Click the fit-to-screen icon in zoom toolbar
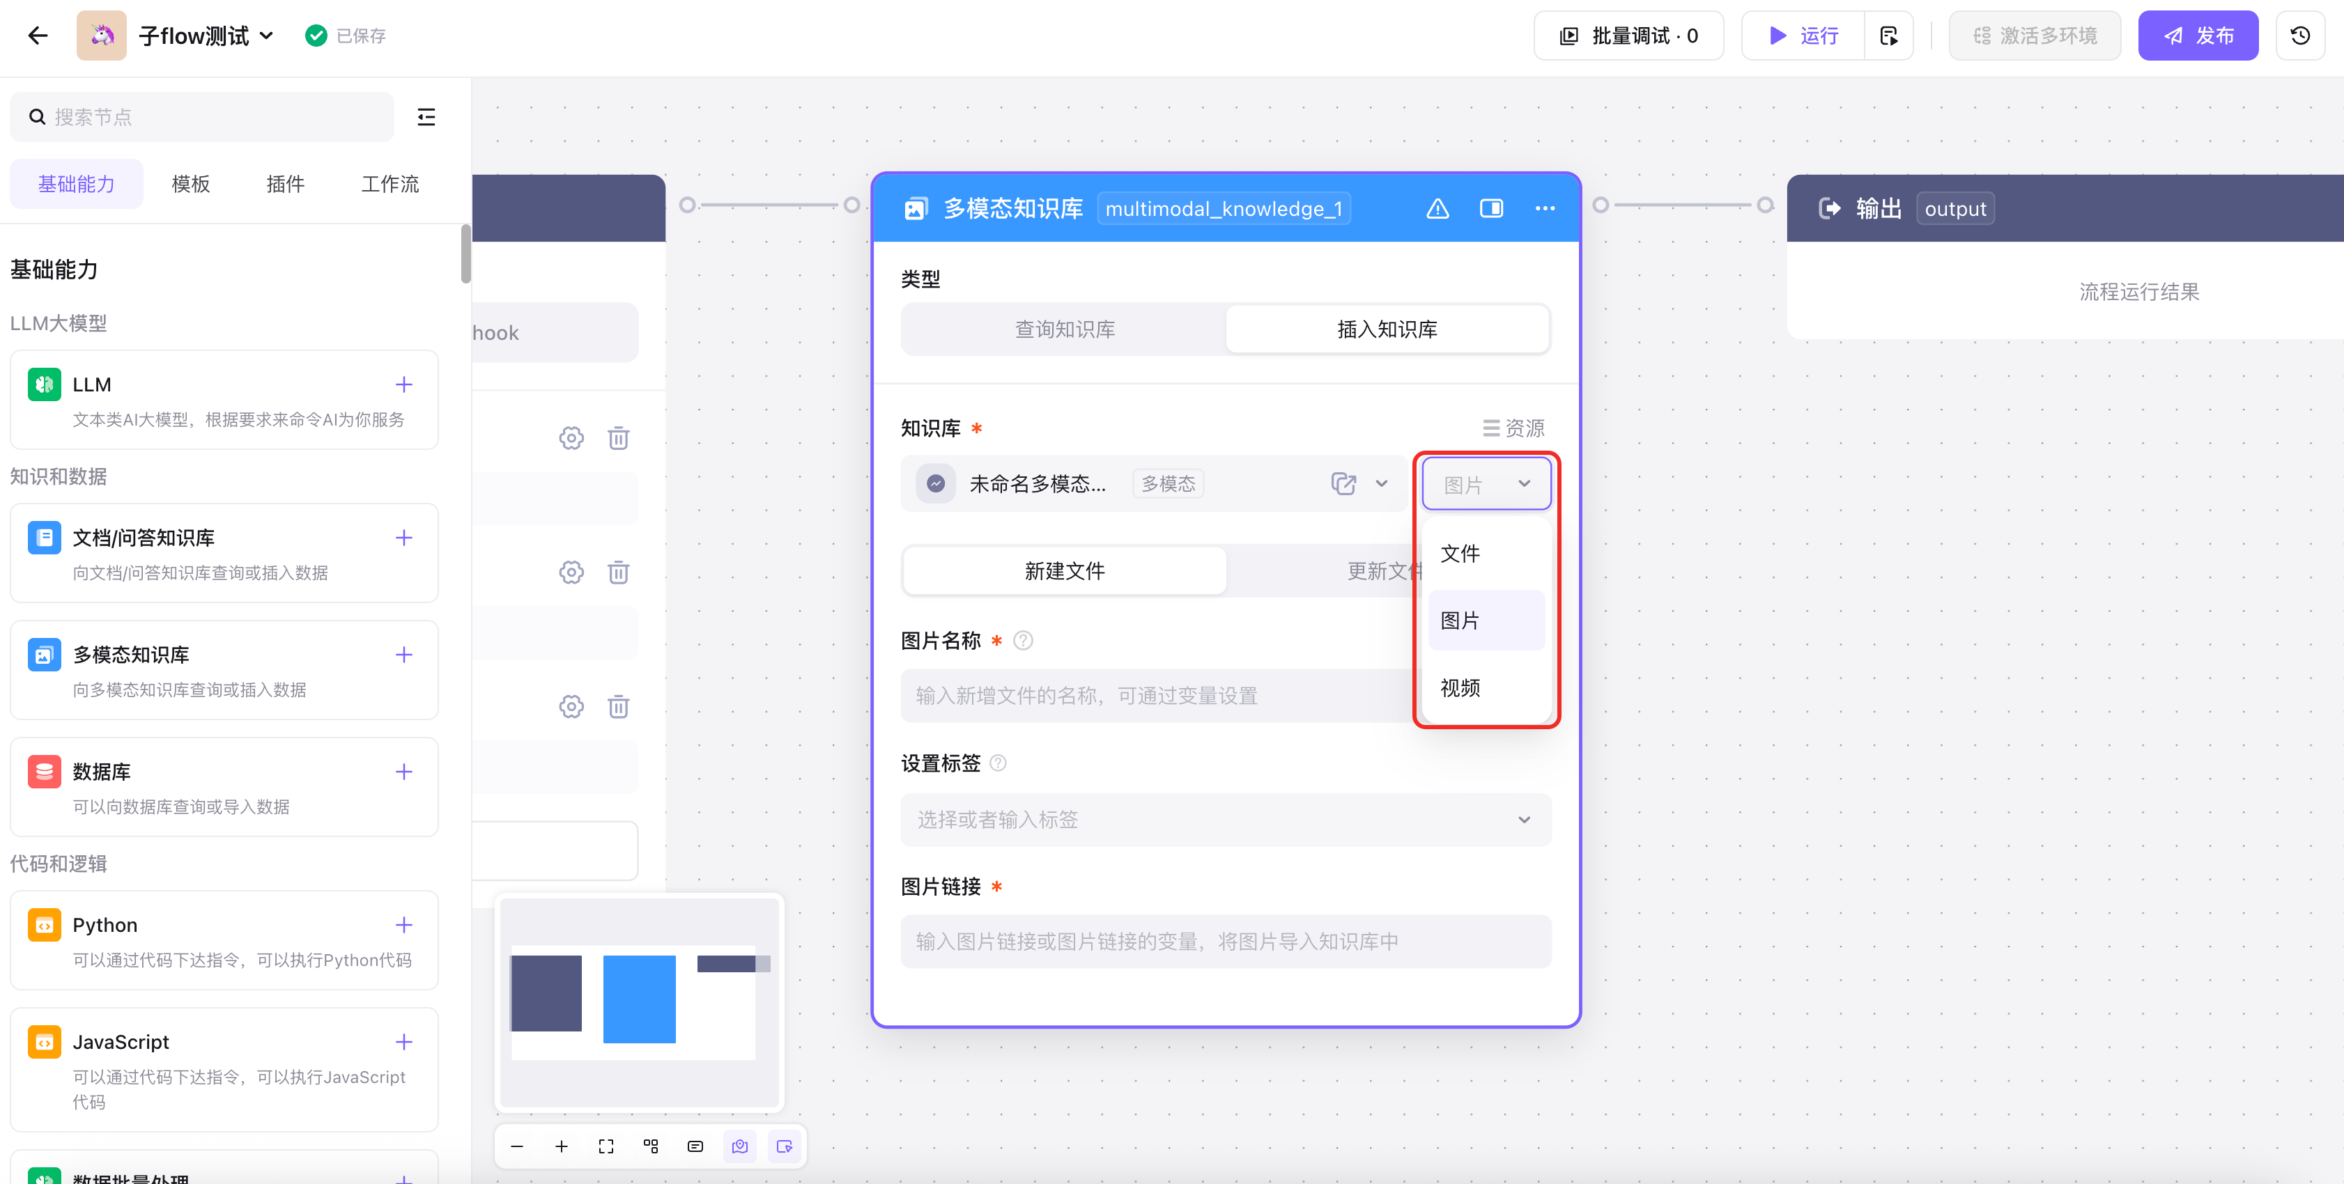The width and height of the screenshot is (2344, 1184). pyautogui.click(x=606, y=1146)
